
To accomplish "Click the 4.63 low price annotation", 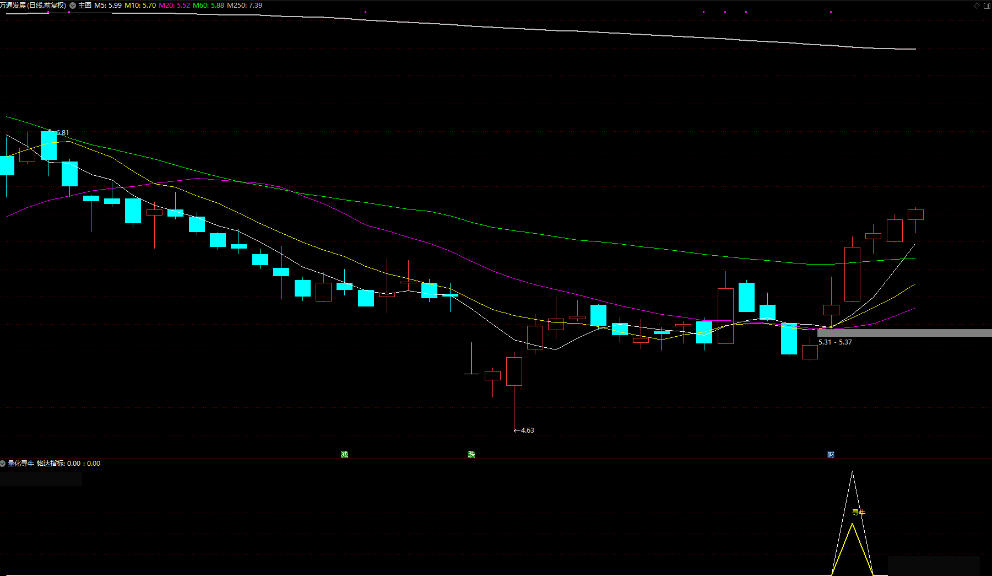I will coord(527,430).
